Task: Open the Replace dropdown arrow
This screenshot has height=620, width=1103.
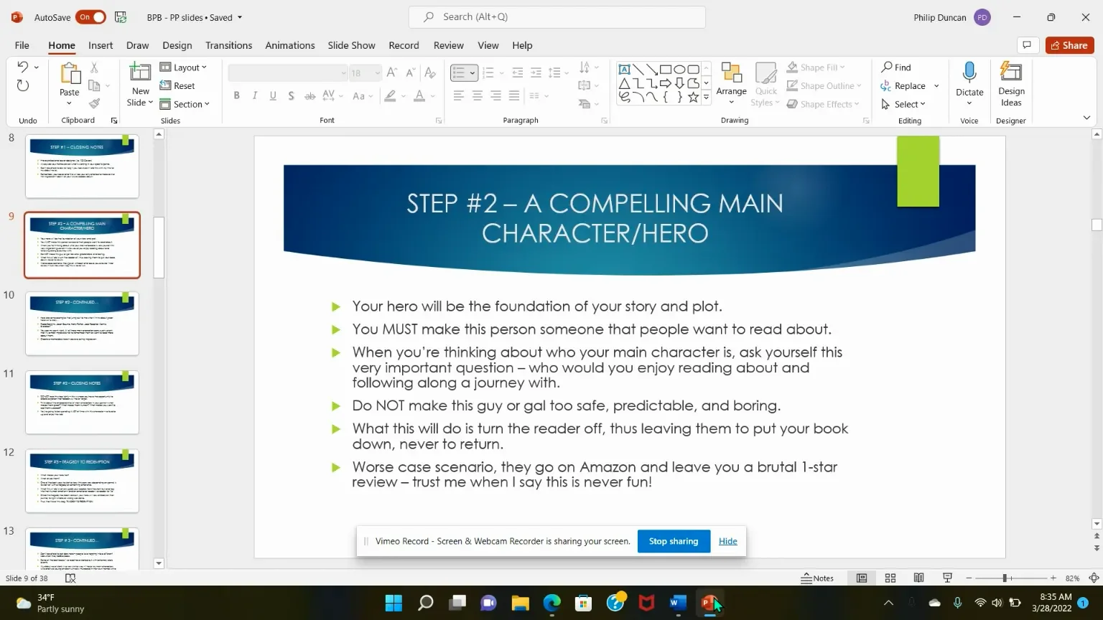Action: (936, 86)
